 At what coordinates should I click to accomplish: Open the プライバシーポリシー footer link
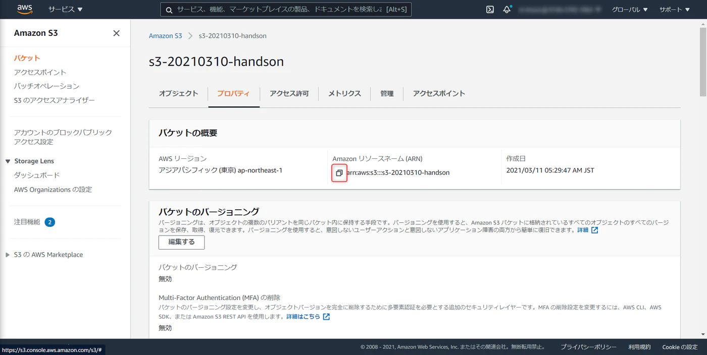[x=588, y=347]
